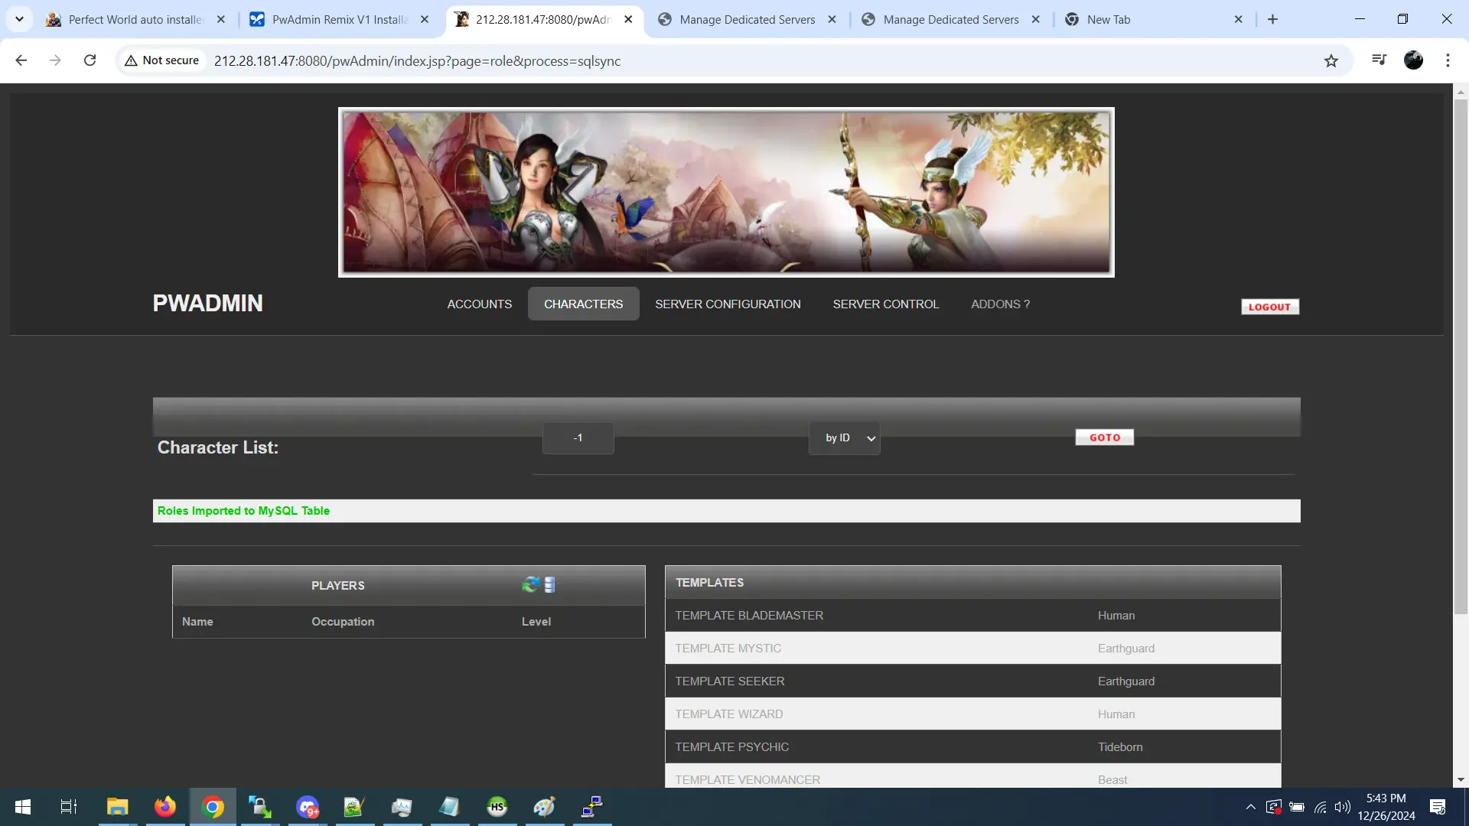The height and width of the screenshot is (826, 1469).
Task: Go back to the previous page
Action: coord(21,60)
